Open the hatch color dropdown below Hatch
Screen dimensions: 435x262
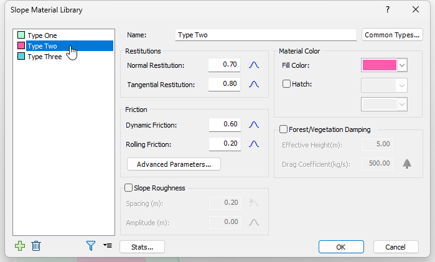pyautogui.click(x=384, y=105)
